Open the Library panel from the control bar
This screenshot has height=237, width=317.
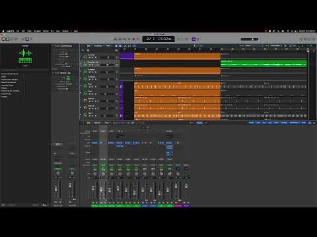click(3, 39)
